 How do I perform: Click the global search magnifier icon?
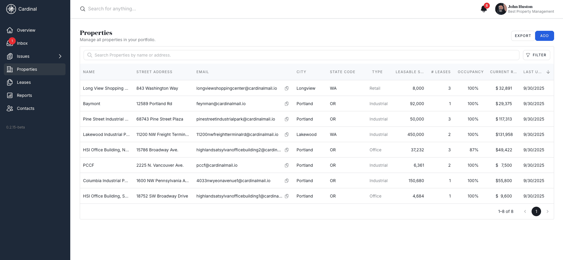coord(83,9)
